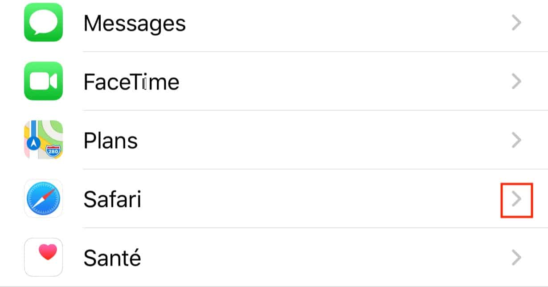Select the Messages text label

pos(135,23)
